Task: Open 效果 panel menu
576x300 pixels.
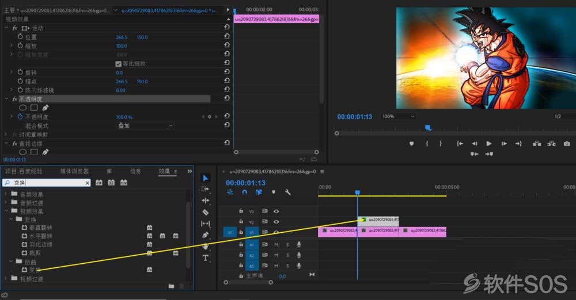Action: coord(176,171)
